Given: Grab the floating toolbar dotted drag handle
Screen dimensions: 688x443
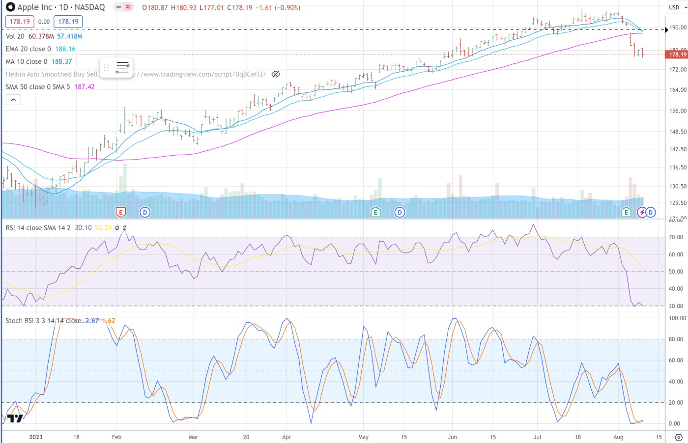Looking at the screenshot, I should coord(106,68).
